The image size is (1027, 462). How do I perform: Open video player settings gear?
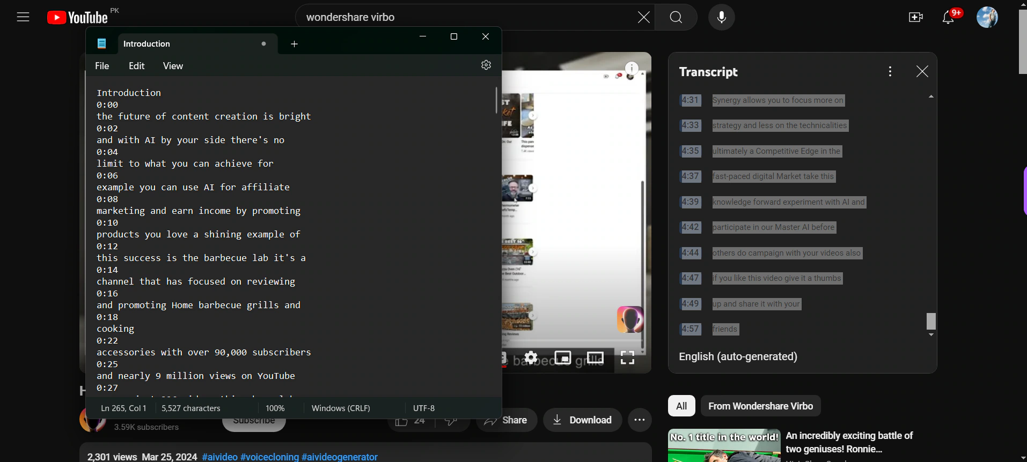[531, 357]
